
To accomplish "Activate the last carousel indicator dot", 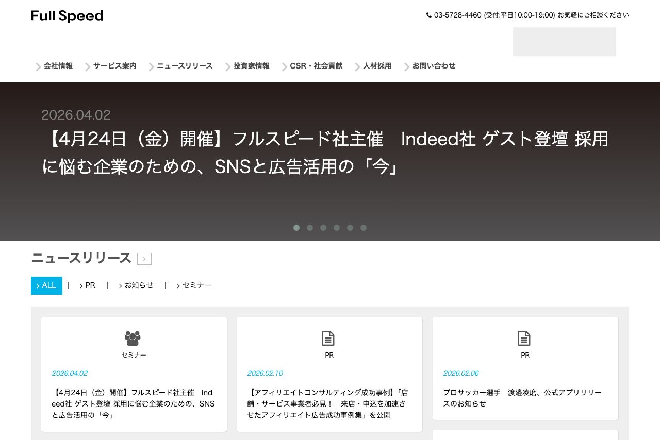I will [364, 228].
